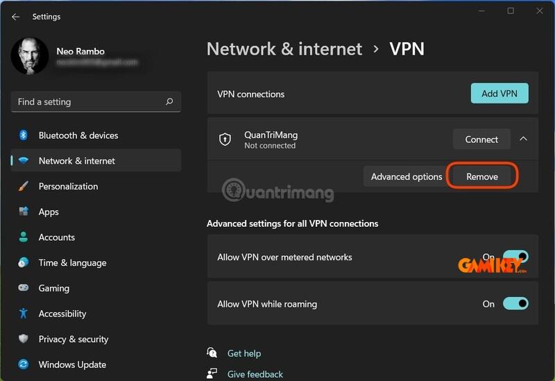Open the Neo Rambo profile picture
Image resolution: width=555 pixels, height=381 pixels.
(30, 56)
